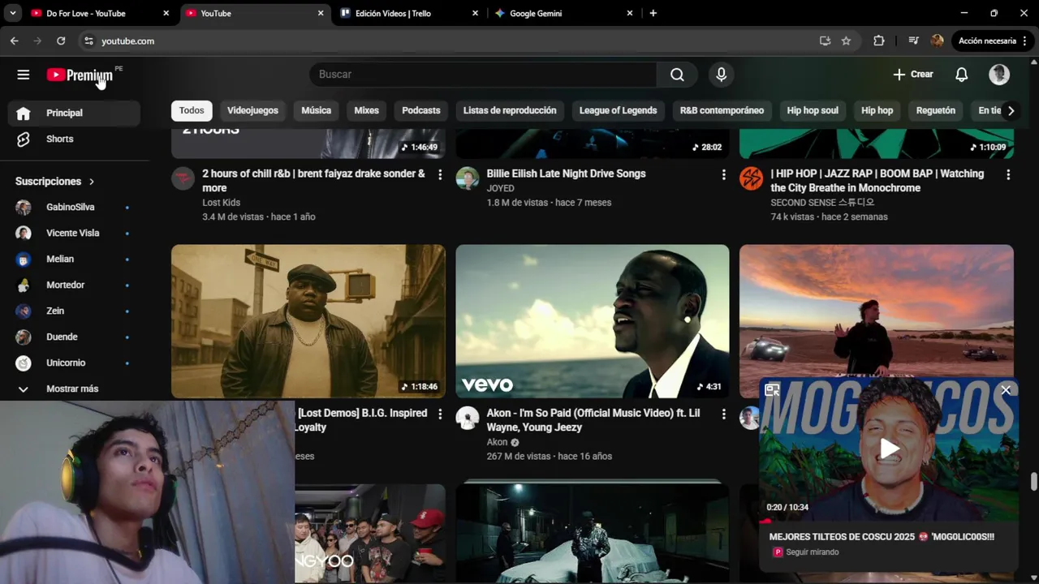Open the hamburger guide menu
This screenshot has width=1039, height=584.
click(x=23, y=75)
